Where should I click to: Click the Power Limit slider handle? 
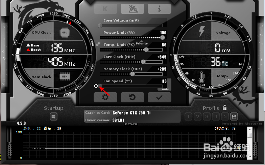coord(162,38)
